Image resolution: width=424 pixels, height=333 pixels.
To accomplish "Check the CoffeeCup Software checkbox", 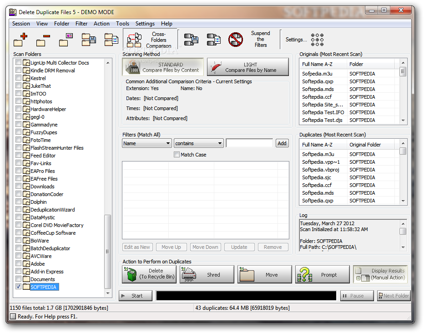I will [18, 232].
